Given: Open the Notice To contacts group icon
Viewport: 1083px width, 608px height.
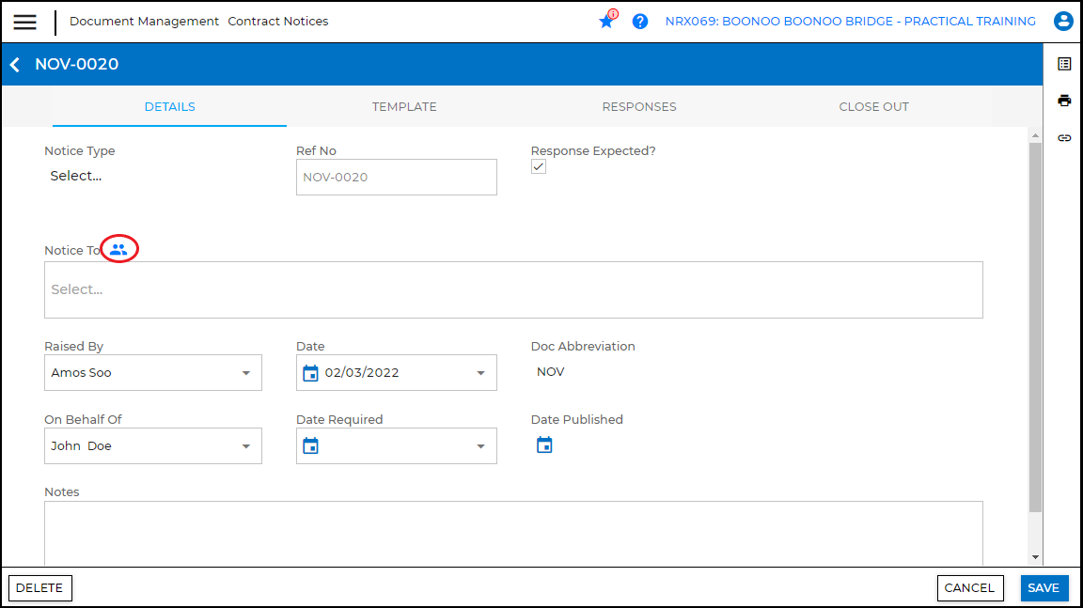Looking at the screenshot, I should pos(118,250).
